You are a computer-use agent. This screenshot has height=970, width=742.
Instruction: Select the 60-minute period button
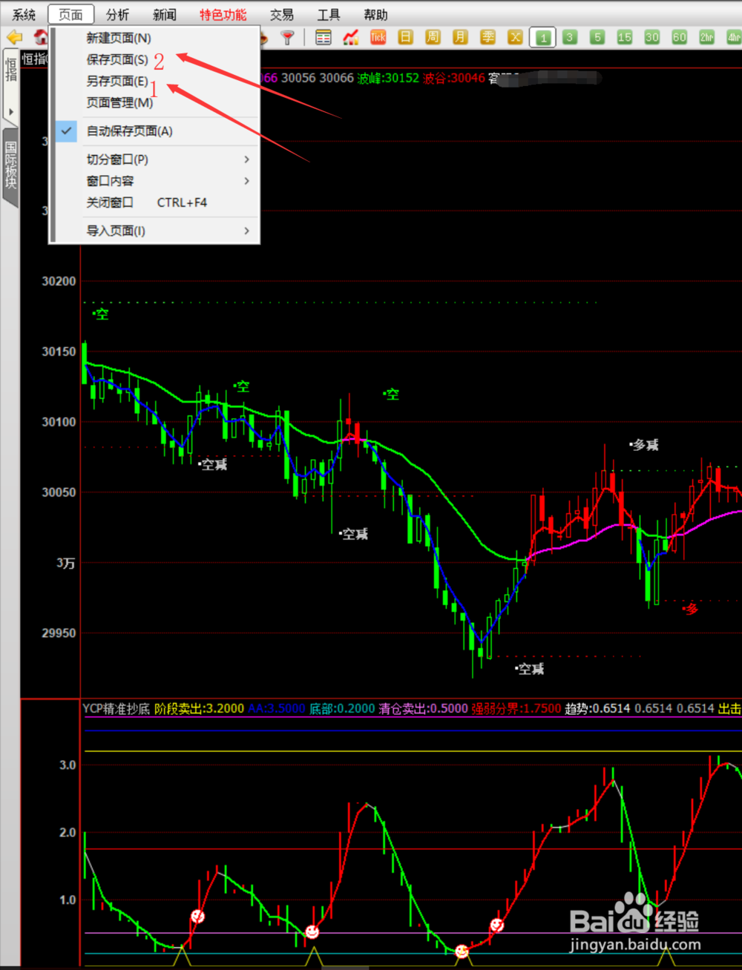click(679, 37)
